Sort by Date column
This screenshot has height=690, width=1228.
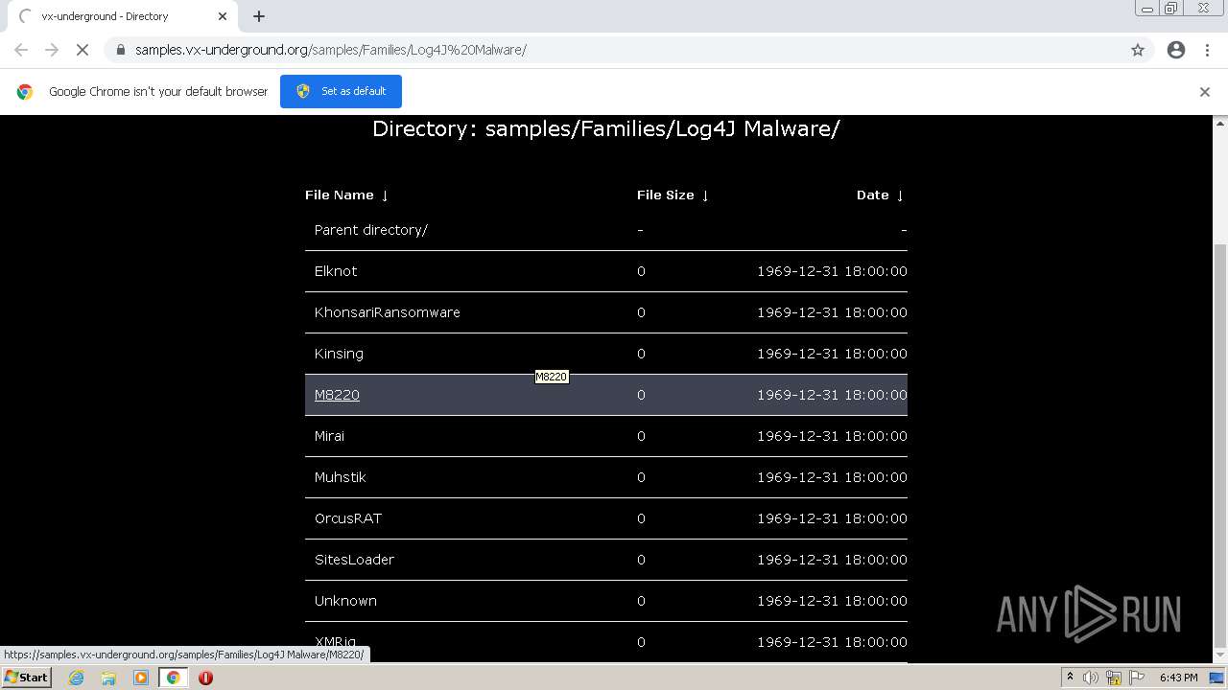(880, 195)
